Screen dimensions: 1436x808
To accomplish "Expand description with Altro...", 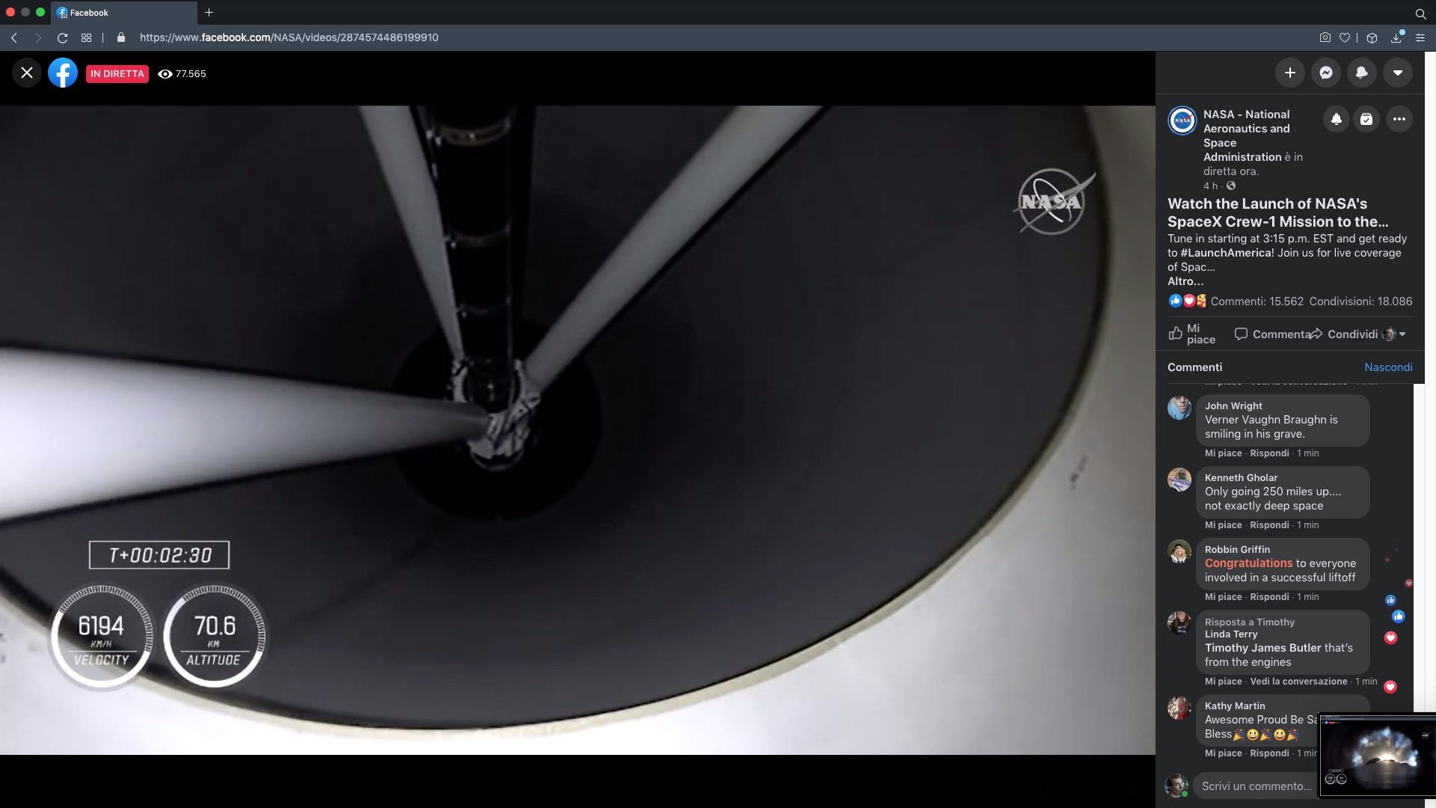I will 1185,281.
